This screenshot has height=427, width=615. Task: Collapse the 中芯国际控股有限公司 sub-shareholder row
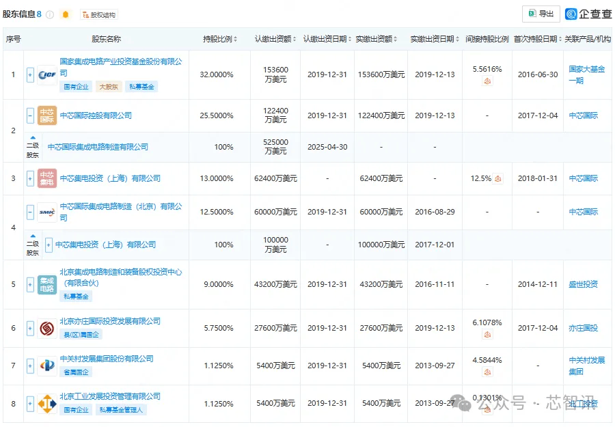point(30,115)
